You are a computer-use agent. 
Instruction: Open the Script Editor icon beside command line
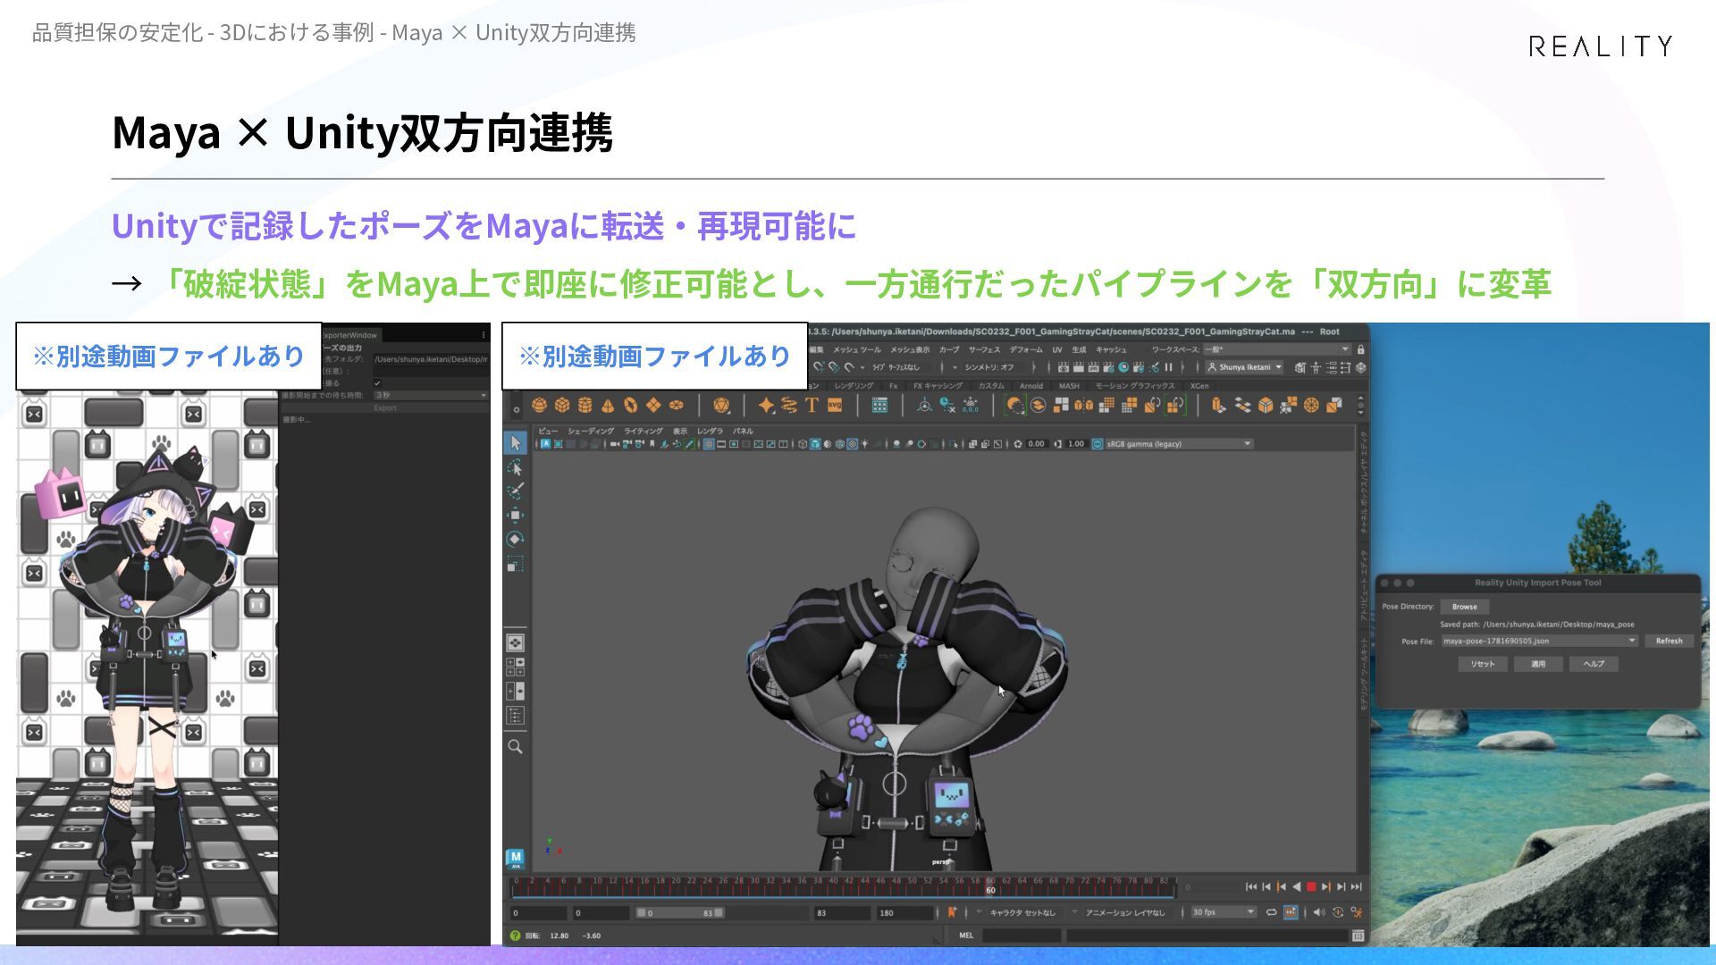(x=1358, y=936)
